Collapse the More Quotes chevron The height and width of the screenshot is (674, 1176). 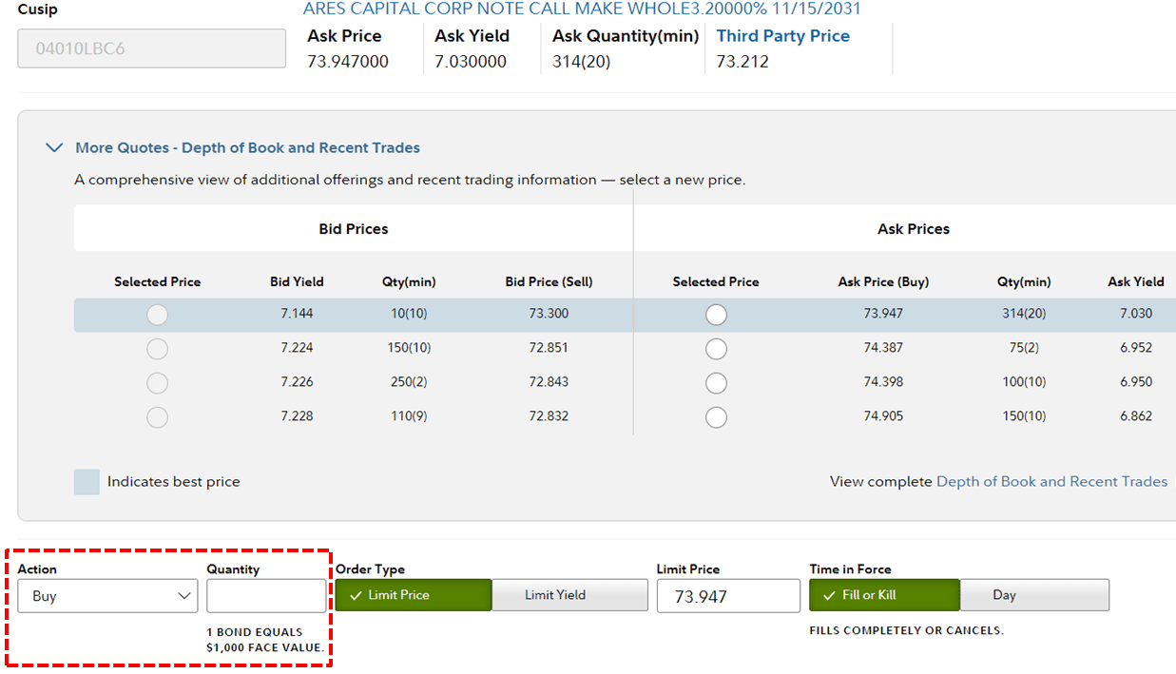pyautogui.click(x=54, y=148)
